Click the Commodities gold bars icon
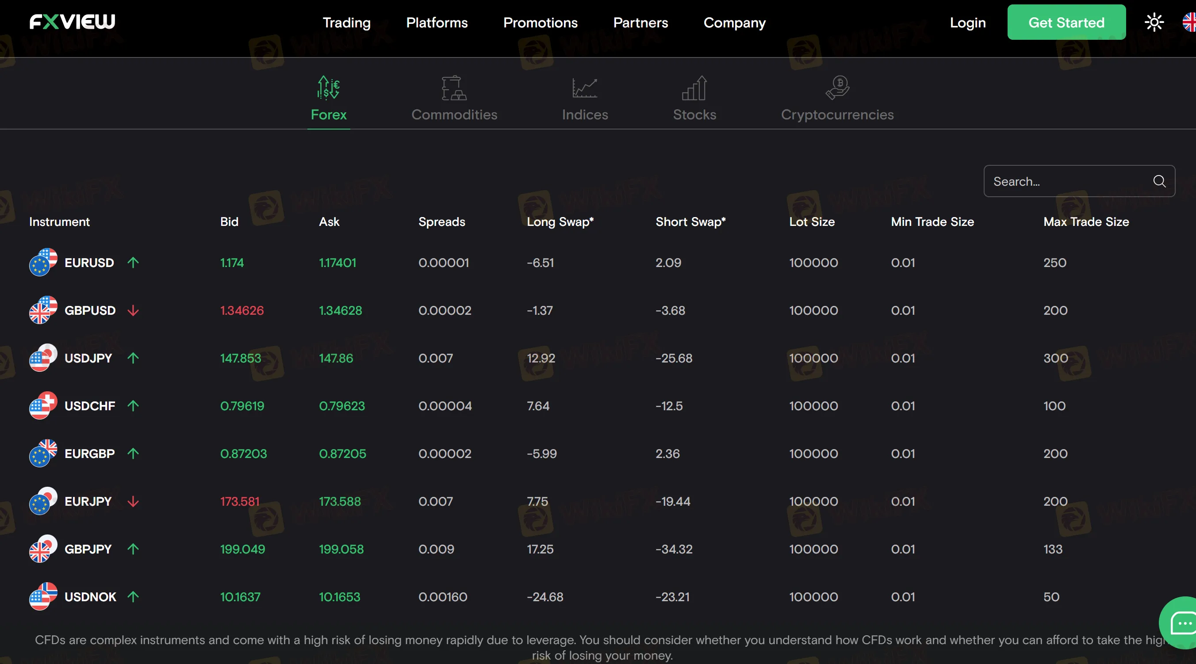1196x664 pixels. coord(454,88)
